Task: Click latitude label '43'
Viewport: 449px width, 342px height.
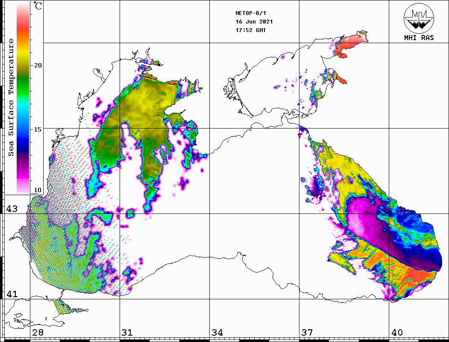Action: click(x=12, y=209)
